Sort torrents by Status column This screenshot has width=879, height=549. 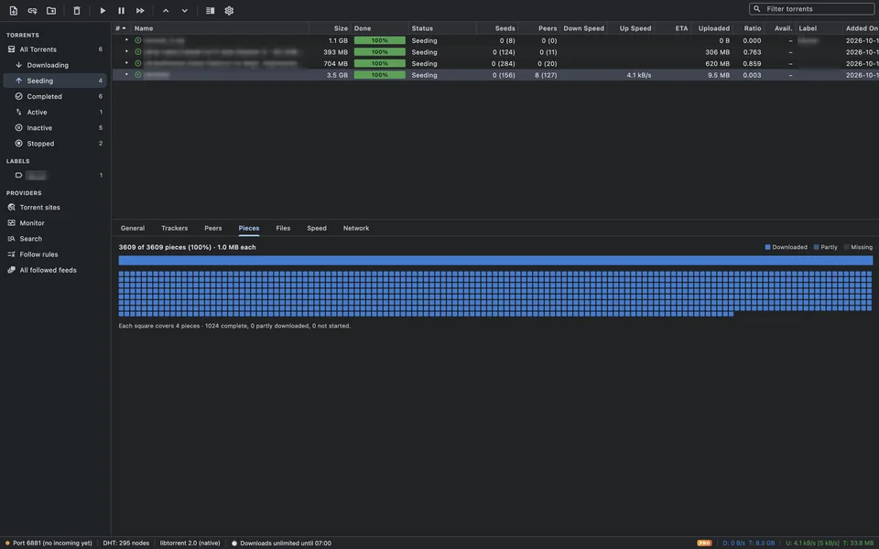click(441, 28)
